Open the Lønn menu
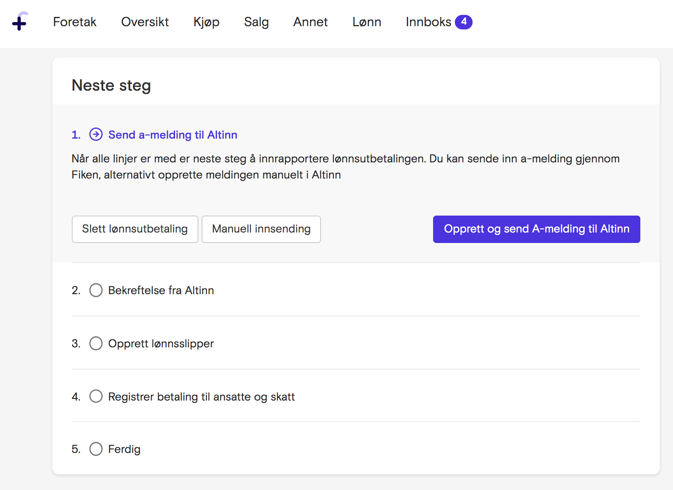 367,22
